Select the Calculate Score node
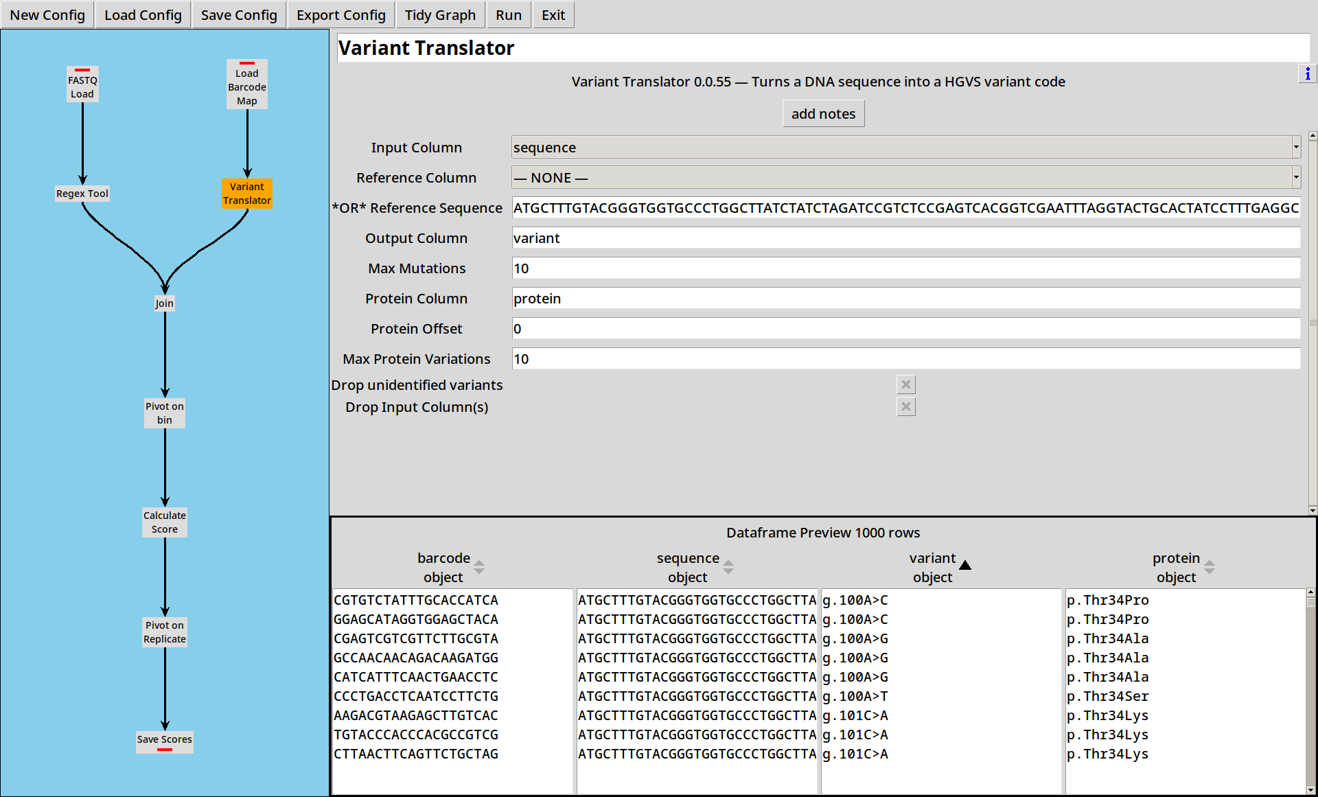Screen dimensions: 1318x797 point(165,522)
